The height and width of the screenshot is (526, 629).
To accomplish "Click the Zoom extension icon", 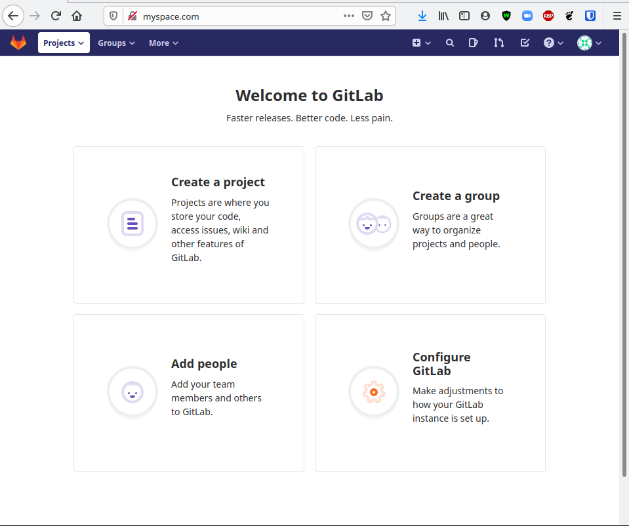I will [x=527, y=16].
